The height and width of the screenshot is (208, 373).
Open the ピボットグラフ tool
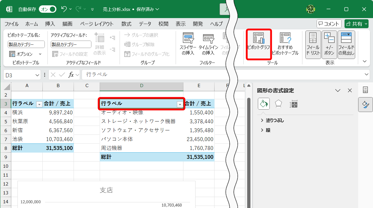(x=258, y=44)
